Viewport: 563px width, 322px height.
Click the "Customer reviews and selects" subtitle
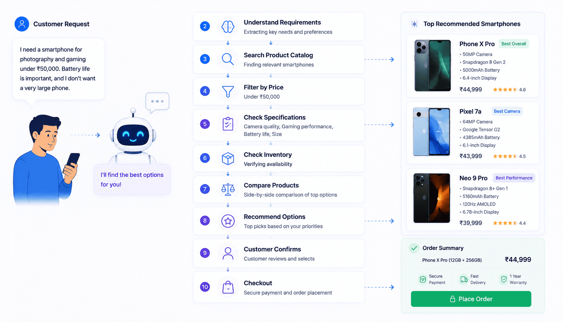tap(279, 259)
